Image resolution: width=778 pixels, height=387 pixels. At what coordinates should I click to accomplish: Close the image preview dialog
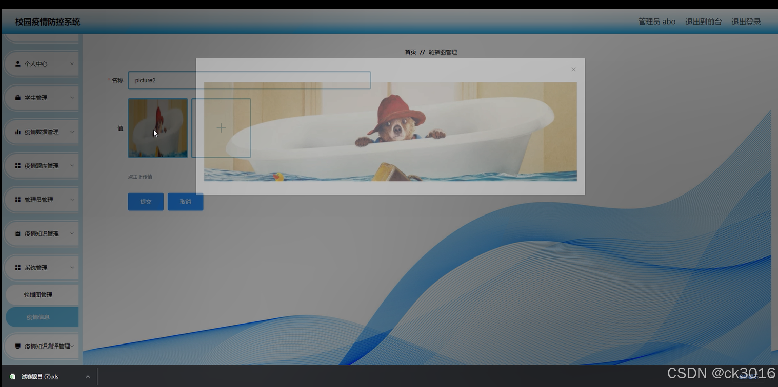click(x=573, y=69)
